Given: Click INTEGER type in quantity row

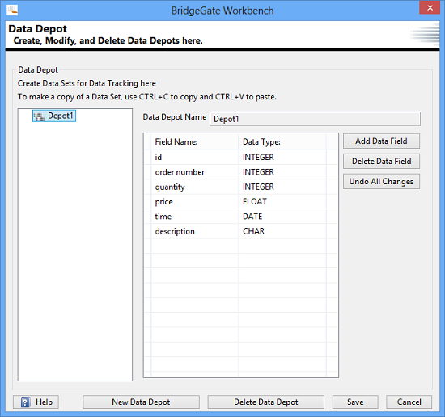Looking at the screenshot, I should [282, 187].
